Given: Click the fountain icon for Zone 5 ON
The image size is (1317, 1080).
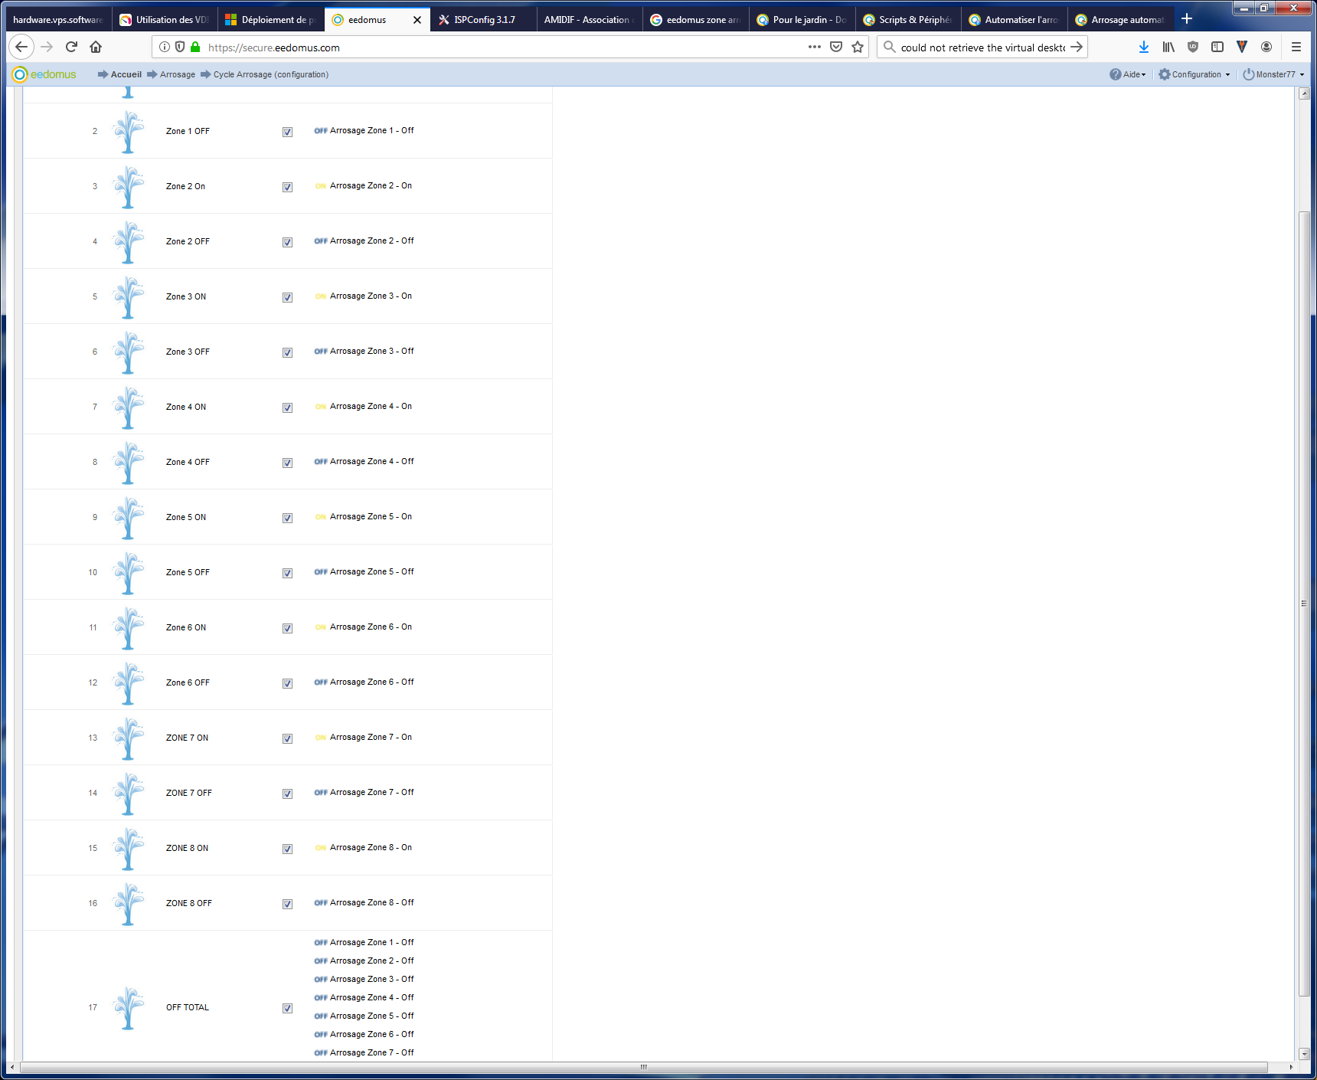Looking at the screenshot, I should [129, 518].
